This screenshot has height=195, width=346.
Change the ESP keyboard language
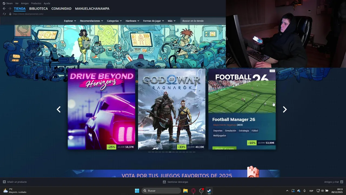coord(311,191)
